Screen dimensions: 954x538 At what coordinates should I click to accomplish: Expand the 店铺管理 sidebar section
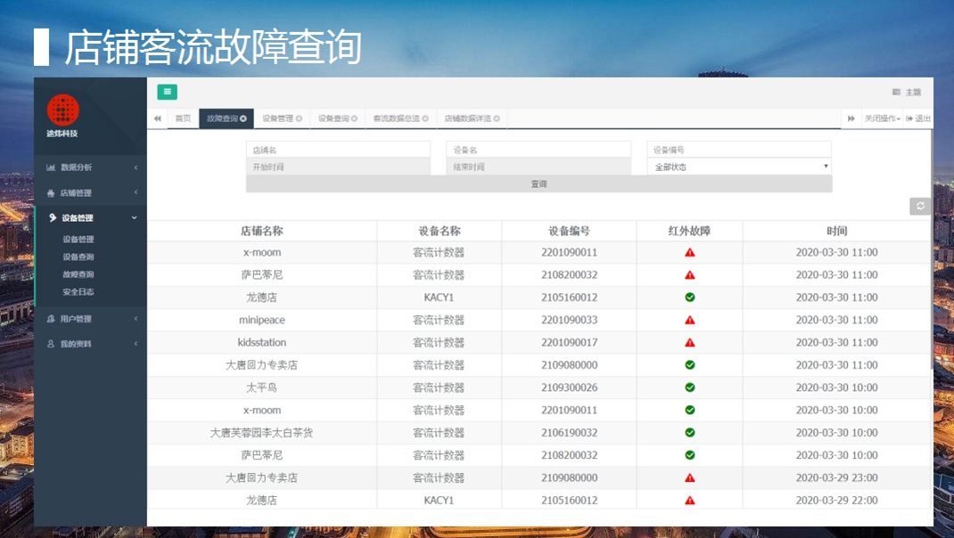coord(91,192)
